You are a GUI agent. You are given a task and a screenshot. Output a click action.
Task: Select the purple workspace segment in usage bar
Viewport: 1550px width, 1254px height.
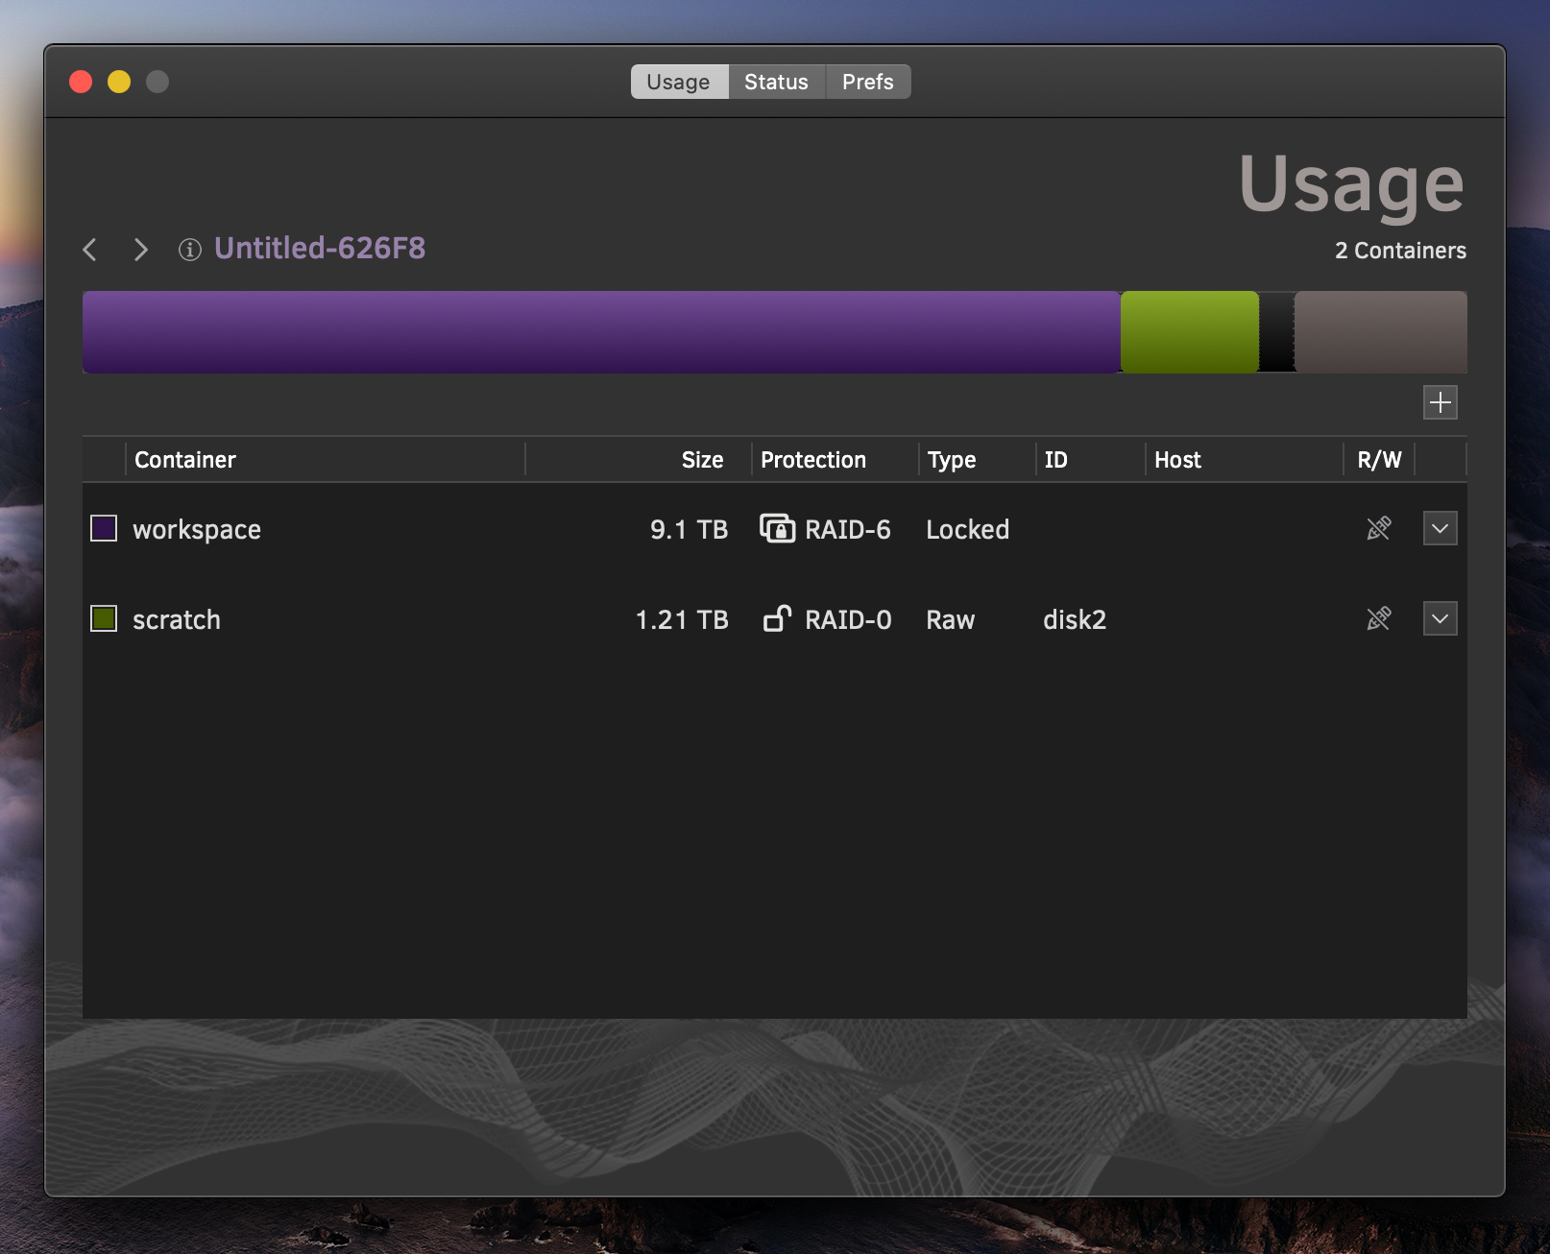tap(601, 332)
